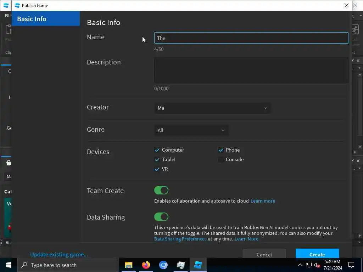Uncheck the Computer device checkbox
Viewport: 363px width, 272px height.
[157, 150]
